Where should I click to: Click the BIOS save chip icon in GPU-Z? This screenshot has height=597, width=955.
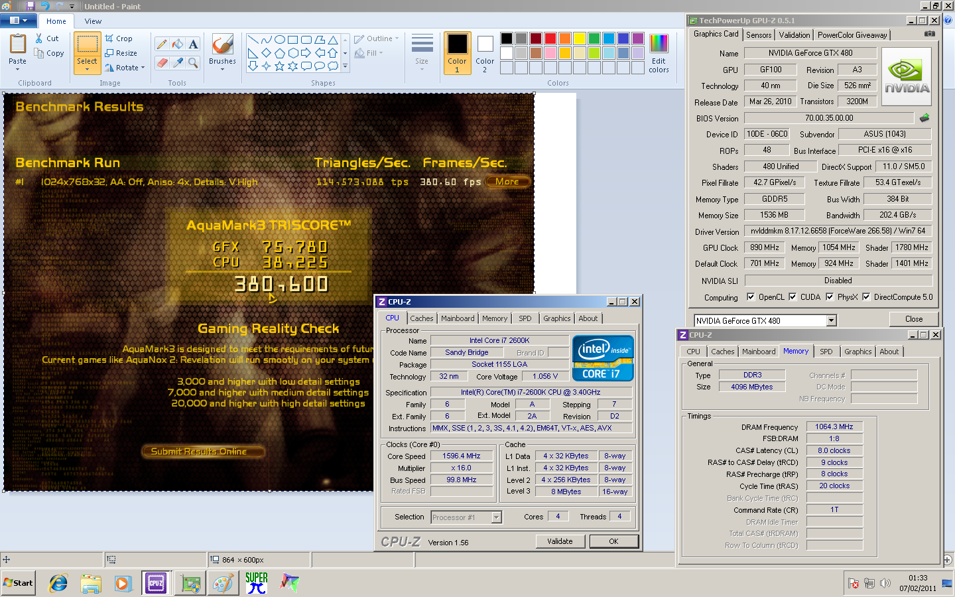[x=924, y=117]
